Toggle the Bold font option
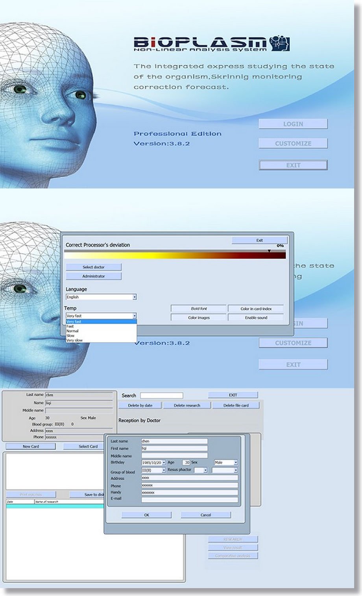Image resolution: width=362 pixels, height=596 pixels. pos(199,309)
